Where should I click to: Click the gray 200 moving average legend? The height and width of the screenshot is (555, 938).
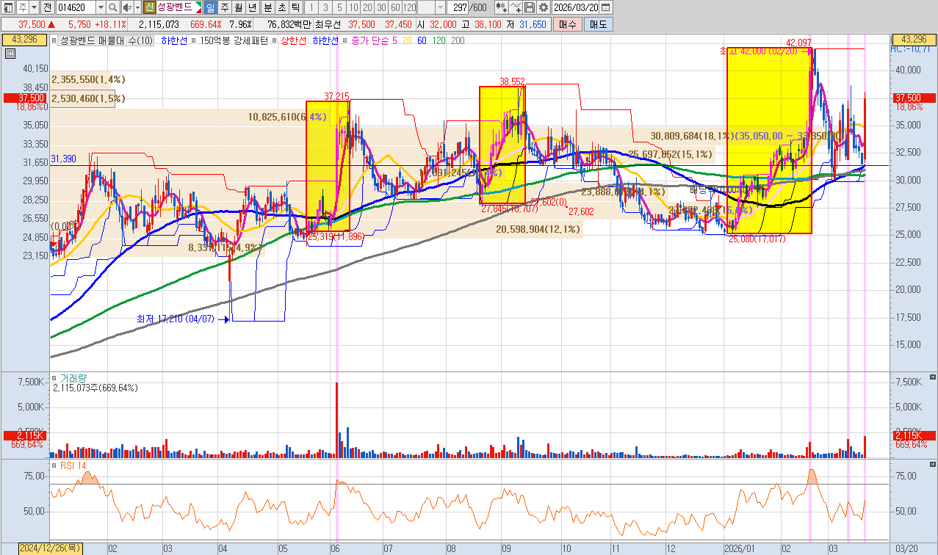[457, 41]
